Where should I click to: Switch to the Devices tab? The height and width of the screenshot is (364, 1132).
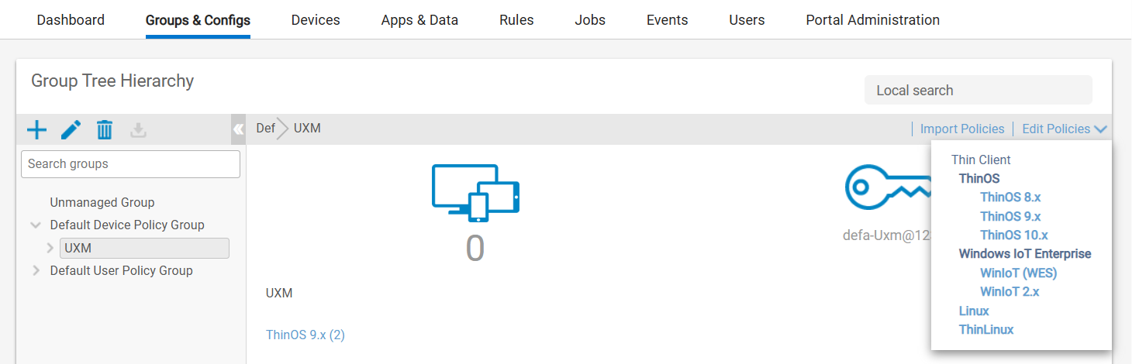click(316, 20)
